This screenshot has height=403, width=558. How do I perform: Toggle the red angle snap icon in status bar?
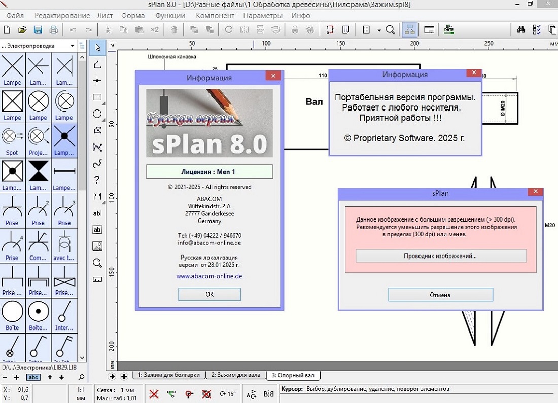(x=189, y=394)
